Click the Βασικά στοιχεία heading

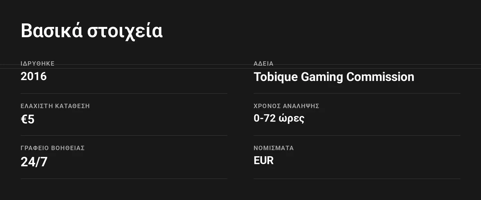pyautogui.click(x=91, y=31)
